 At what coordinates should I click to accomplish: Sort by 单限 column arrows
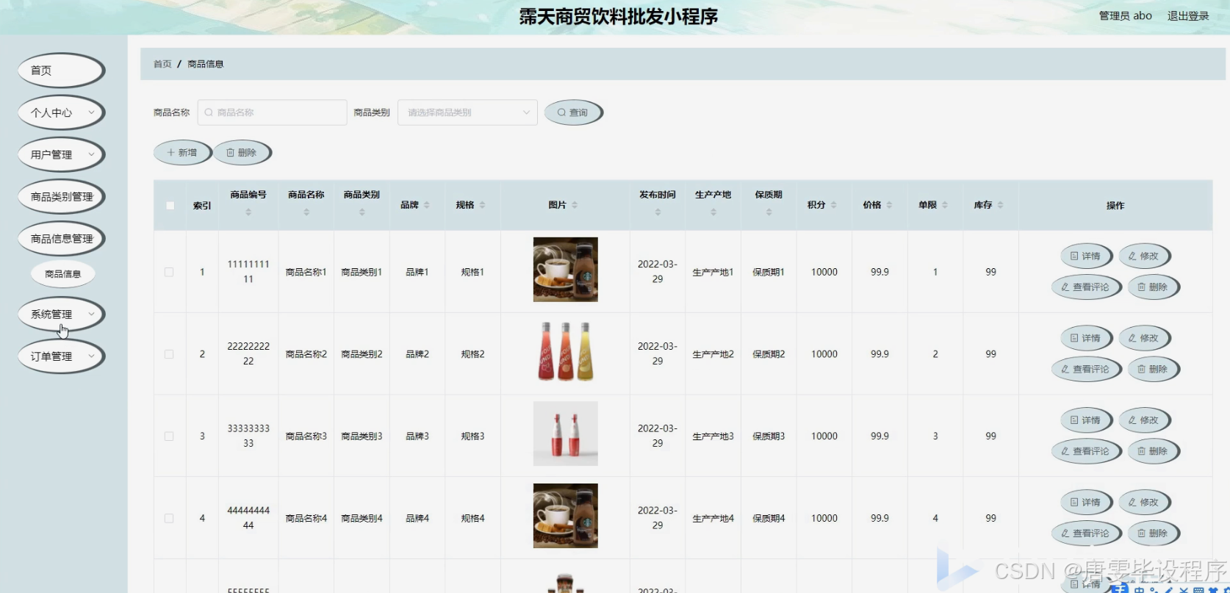click(945, 205)
